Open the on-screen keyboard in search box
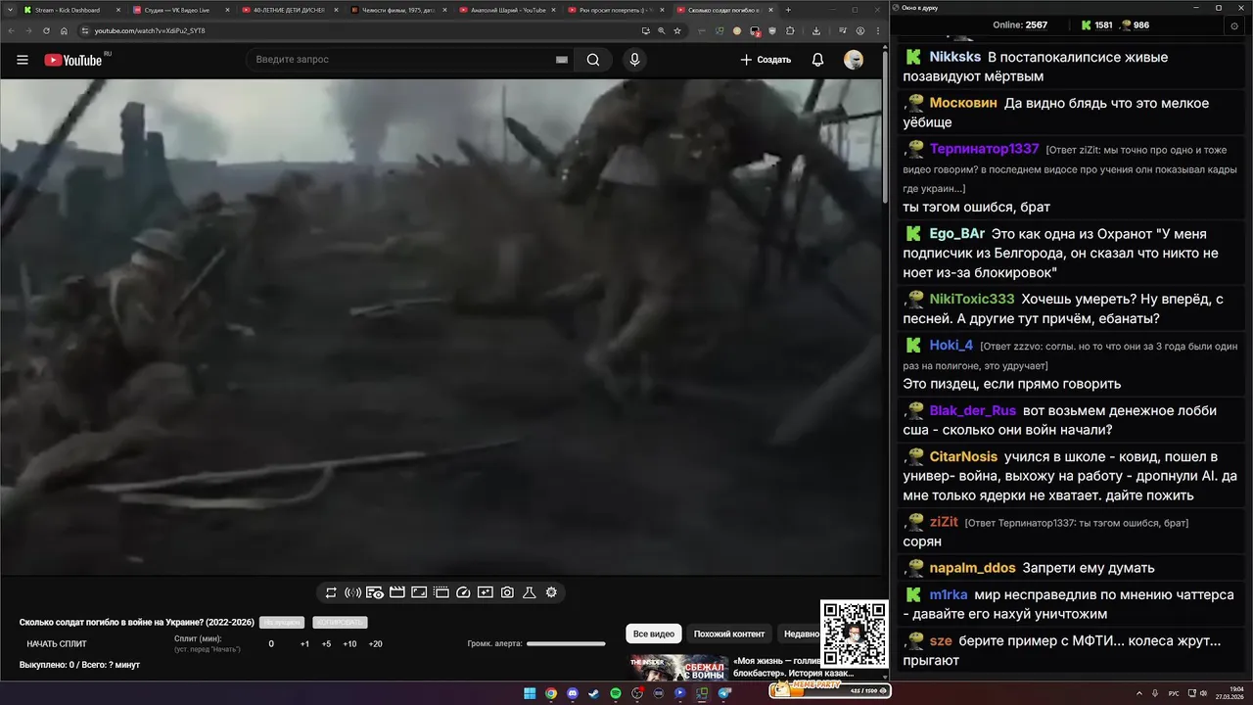 562,60
